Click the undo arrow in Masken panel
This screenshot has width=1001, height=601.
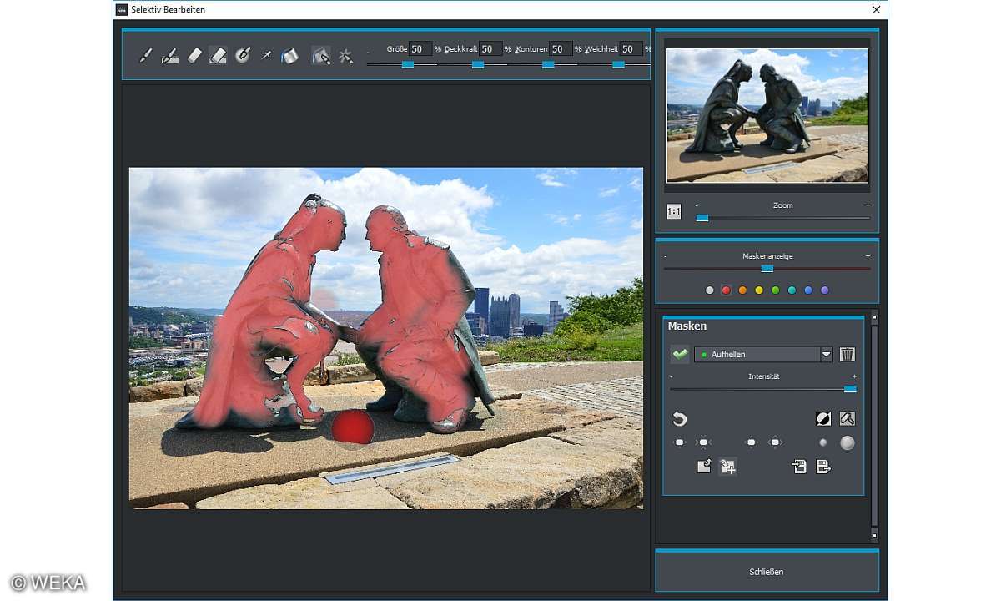pos(680,419)
